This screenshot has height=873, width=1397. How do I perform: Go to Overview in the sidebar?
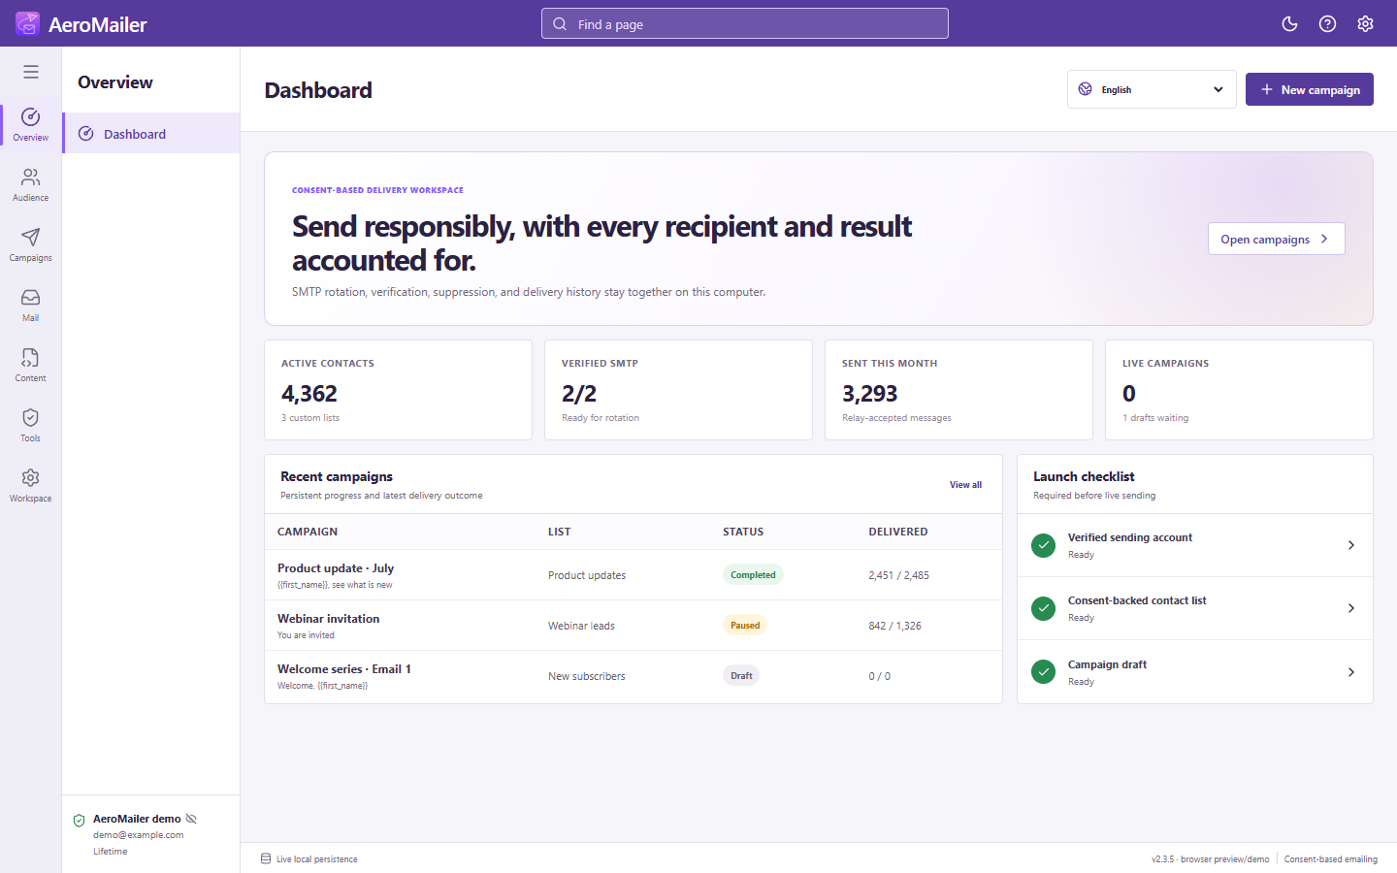pyautogui.click(x=31, y=125)
